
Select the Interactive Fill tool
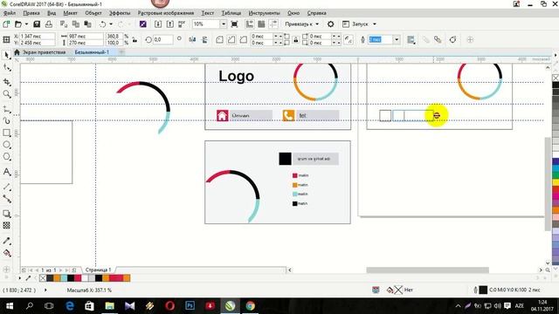point(6,253)
